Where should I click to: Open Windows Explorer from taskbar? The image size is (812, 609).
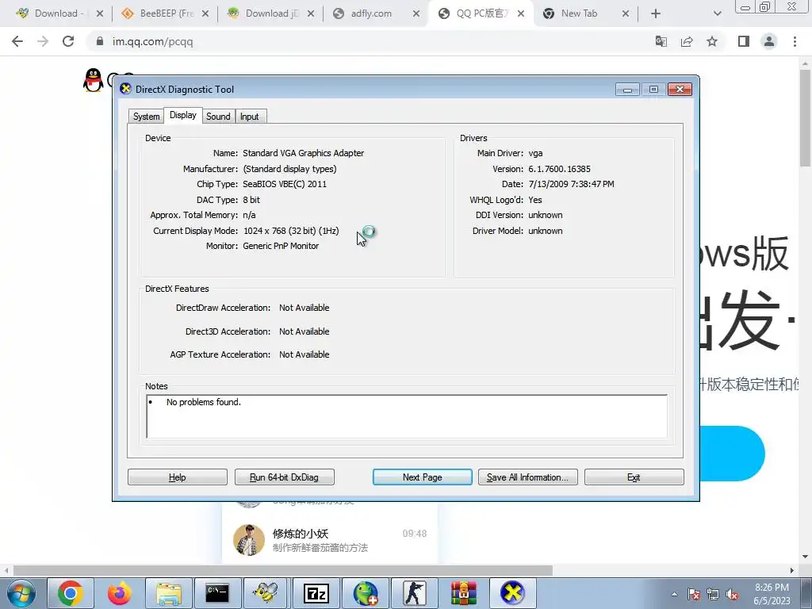[x=169, y=593]
